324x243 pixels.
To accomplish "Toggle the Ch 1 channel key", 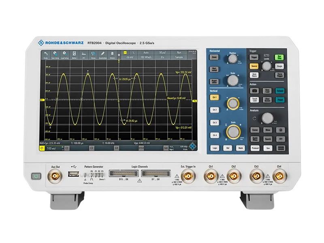I will pos(215,97).
